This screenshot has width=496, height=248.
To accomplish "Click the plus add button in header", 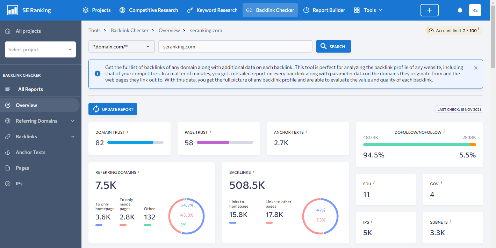I will [x=430, y=10].
